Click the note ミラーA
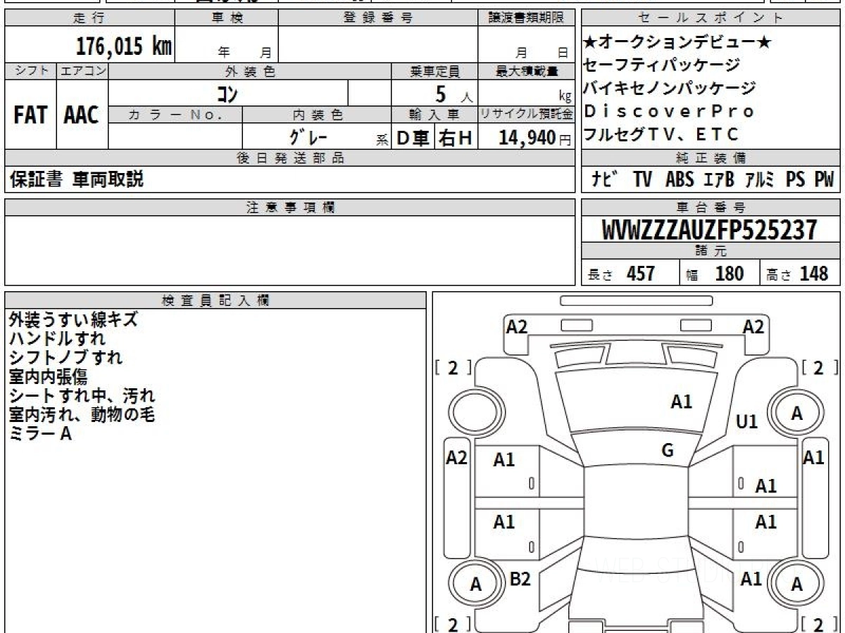The width and height of the screenshot is (845, 633). 40,434
